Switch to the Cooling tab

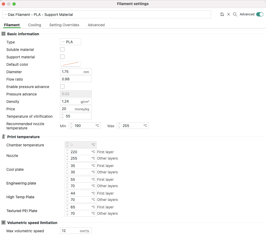click(34, 25)
